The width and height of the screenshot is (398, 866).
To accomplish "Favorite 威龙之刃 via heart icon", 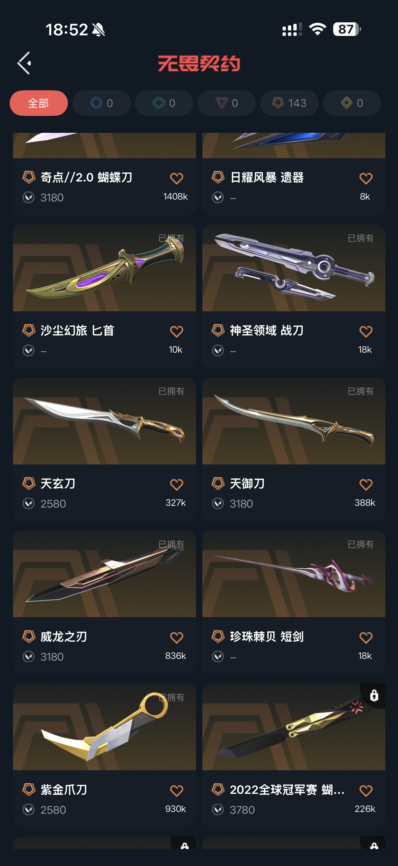I will coord(176,637).
